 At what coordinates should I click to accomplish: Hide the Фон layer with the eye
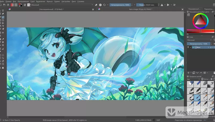[188, 47]
